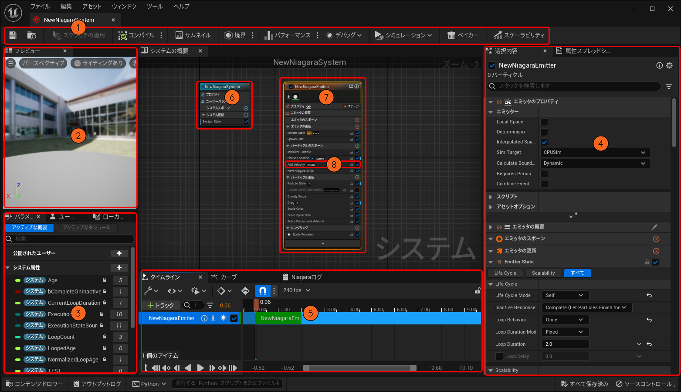The height and width of the screenshot is (392, 681).
Task: Disable the Interpolated Spawning checkbox
Action: click(544, 142)
